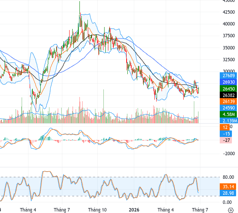The width and height of the screenshot is (238, 213).
Task: Click the green 26450 price label
Action: 228,89
